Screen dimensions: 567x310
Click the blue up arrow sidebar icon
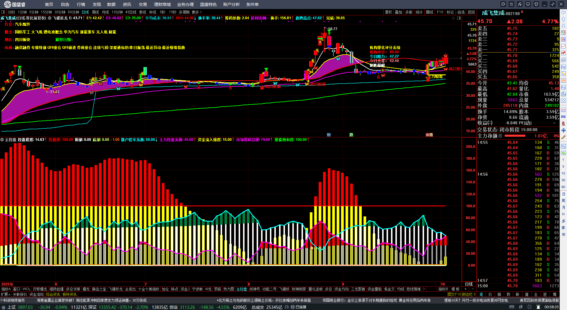[x=563, y=19]
